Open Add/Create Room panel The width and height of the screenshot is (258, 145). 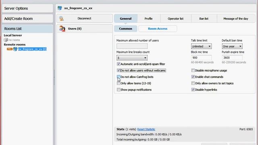(x=27, y=19)
